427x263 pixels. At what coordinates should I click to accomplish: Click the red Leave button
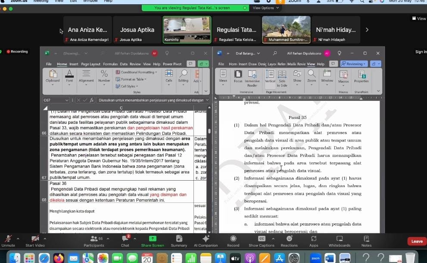417,241
